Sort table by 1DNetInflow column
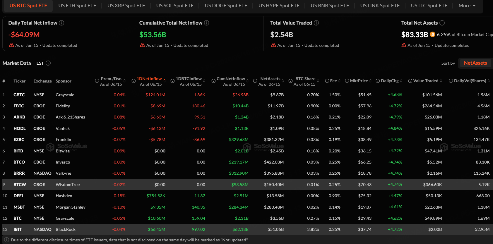 (149, 79)
